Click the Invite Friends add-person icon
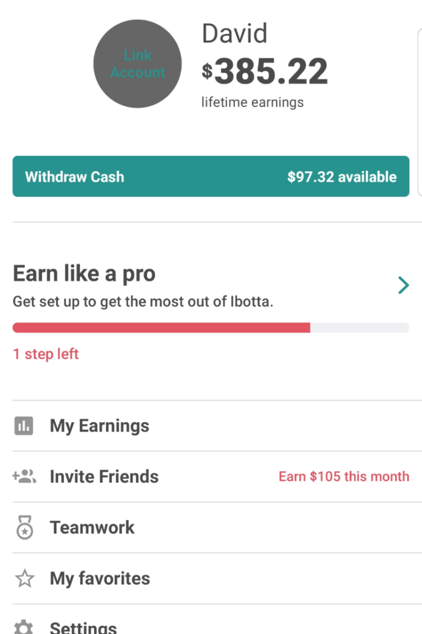Image resolution: width=422 pixels, height=634 pixels. (x=23, y=476)
